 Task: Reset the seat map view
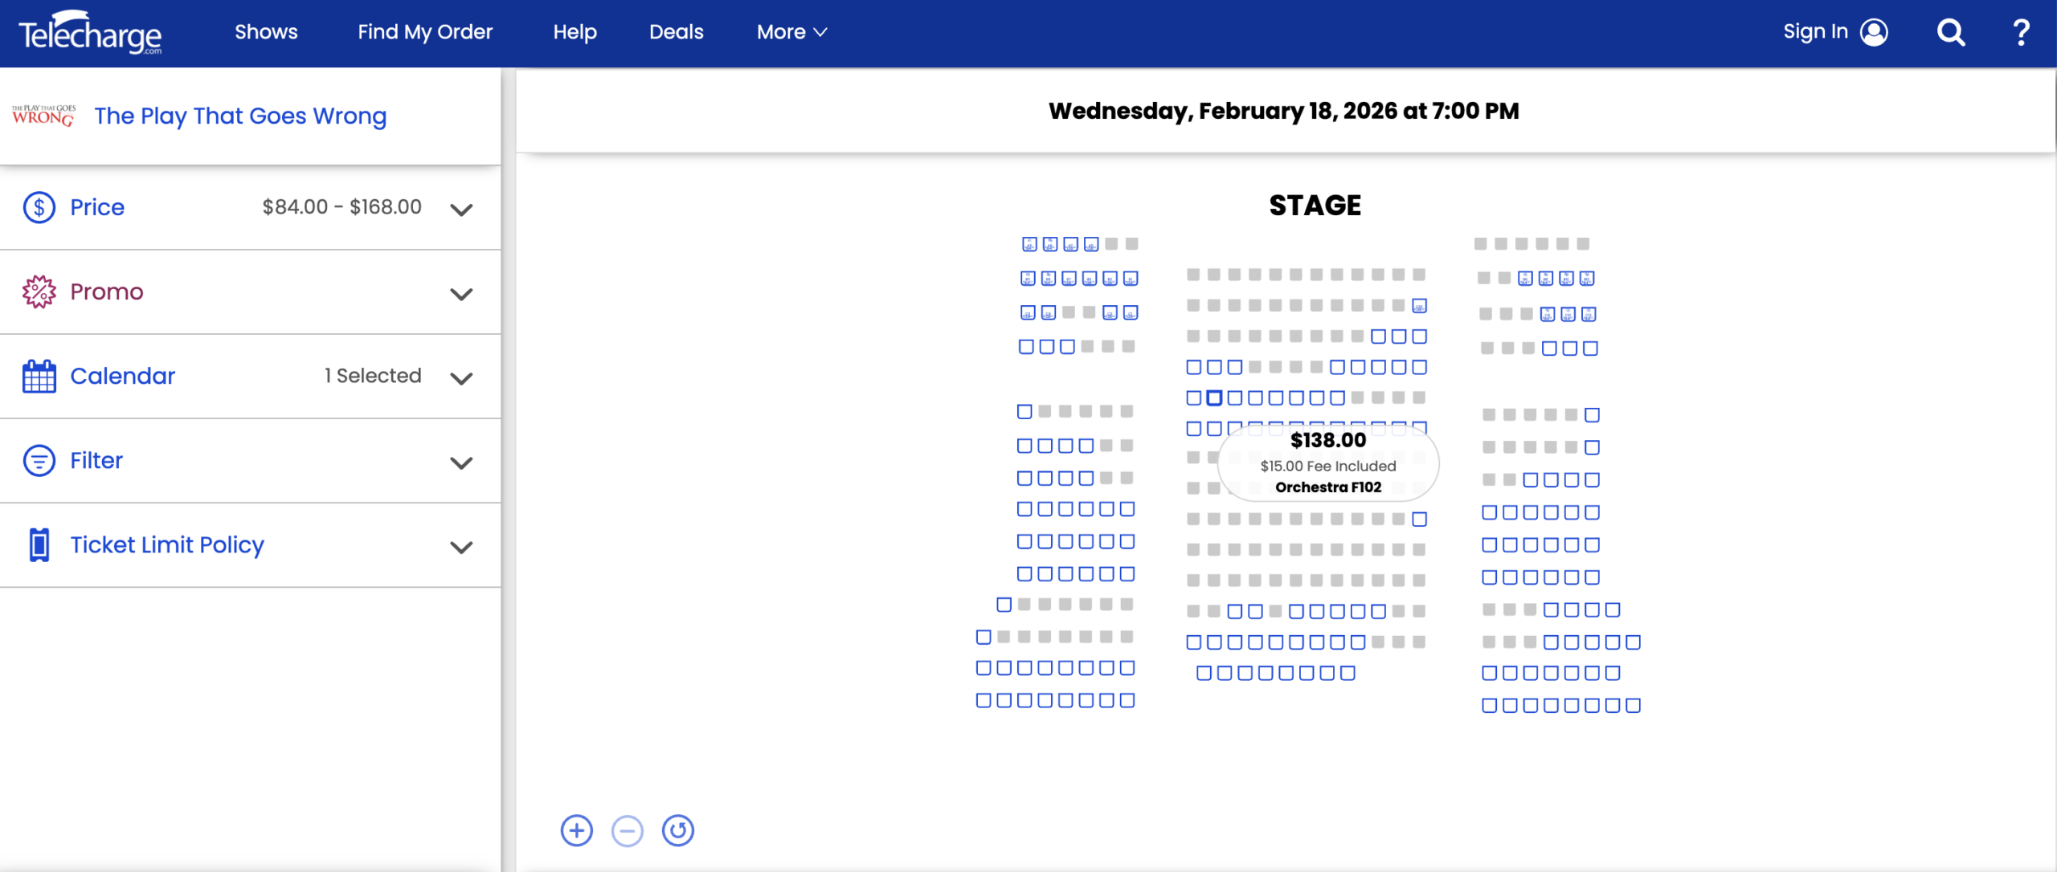click(x=678, y=830)
